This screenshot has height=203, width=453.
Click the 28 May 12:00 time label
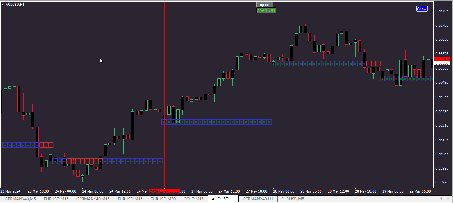pos(338,191)
